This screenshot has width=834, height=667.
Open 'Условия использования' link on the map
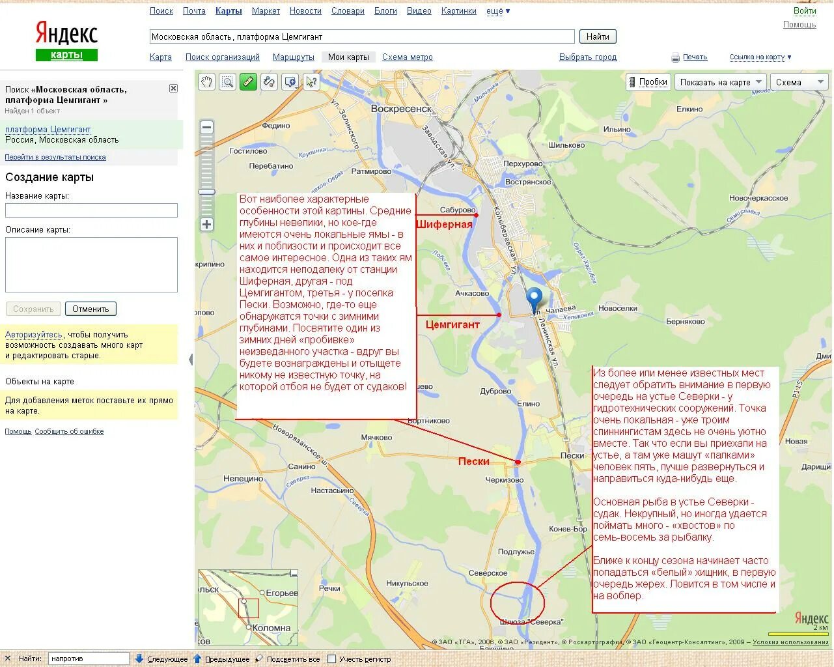click(x=791, y=642)
